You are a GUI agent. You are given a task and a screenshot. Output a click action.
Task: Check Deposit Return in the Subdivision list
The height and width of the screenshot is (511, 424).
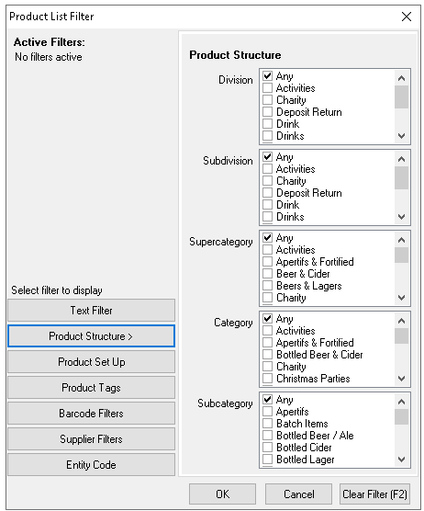[x=267, y=193]
